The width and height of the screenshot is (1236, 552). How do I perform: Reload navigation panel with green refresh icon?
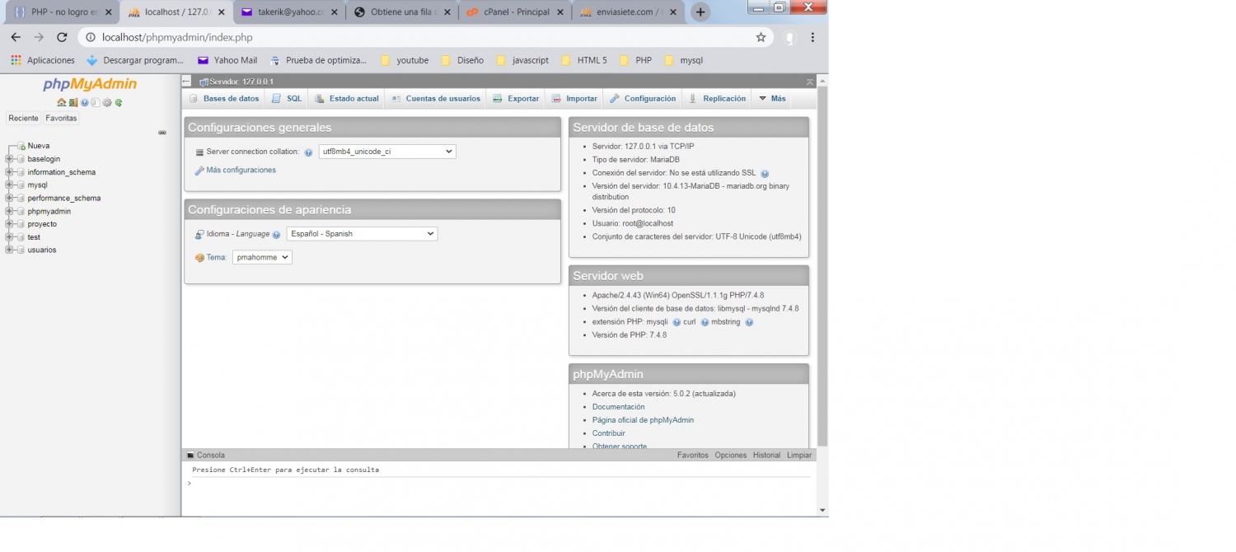click(x=119, y=103)
